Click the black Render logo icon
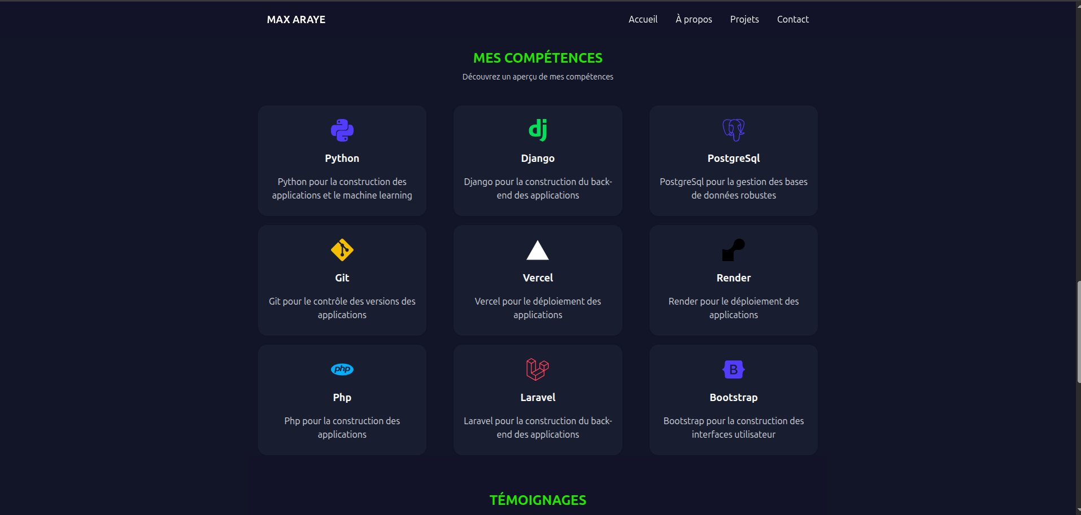1081x515 pixels. (733, 250)
